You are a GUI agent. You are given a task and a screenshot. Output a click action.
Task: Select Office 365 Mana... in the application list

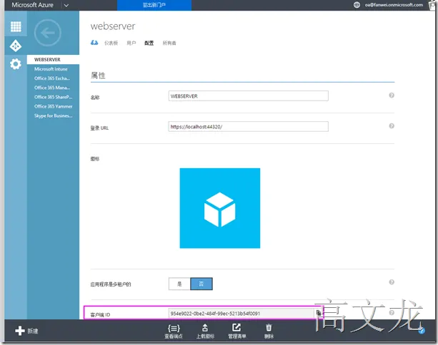click(x=53, y=88)
